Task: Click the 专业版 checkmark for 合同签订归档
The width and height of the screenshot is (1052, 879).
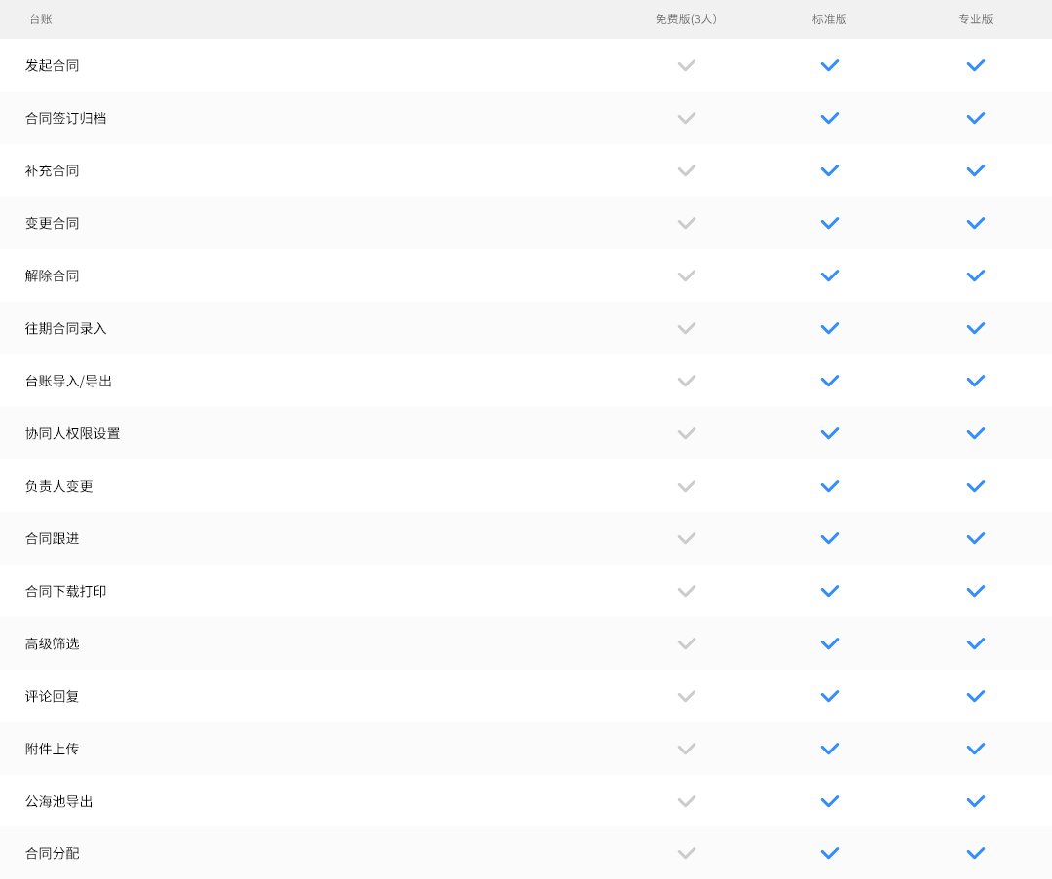Action: pos(975,118)
